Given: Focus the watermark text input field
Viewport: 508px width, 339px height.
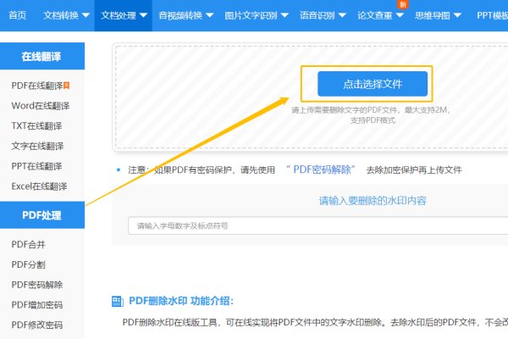Looking at the screenshot, I should tap(317, 225).
